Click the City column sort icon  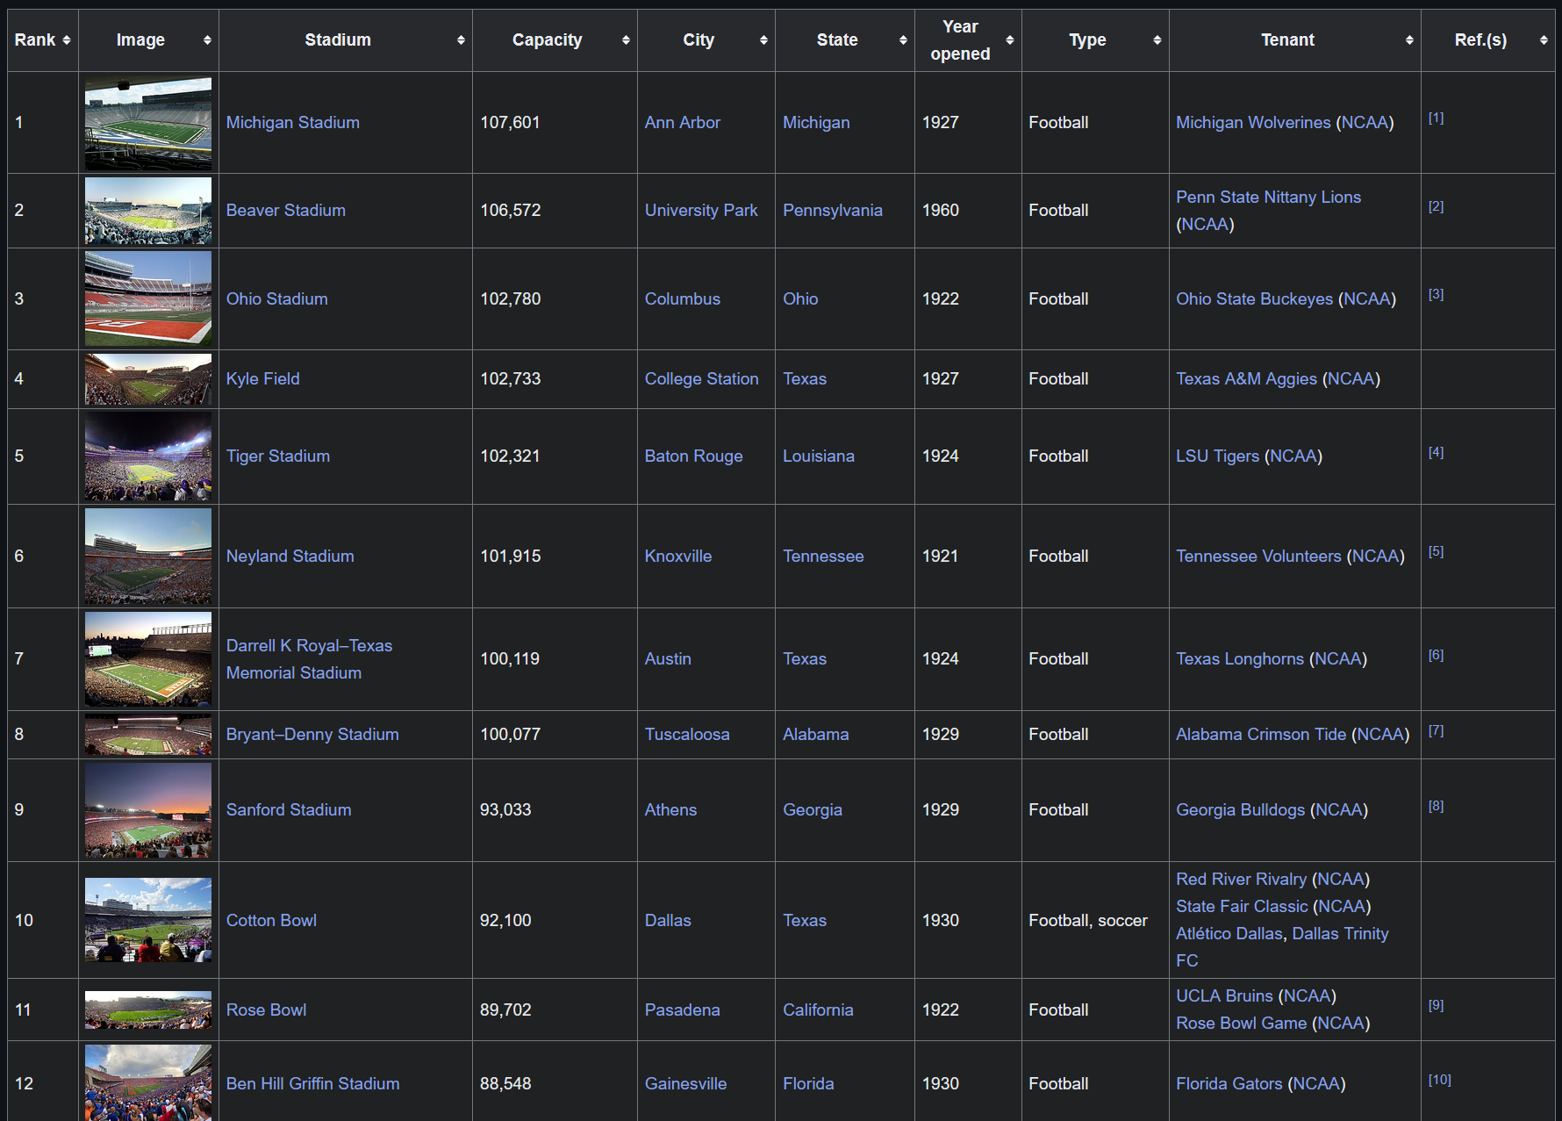(763, 40)
